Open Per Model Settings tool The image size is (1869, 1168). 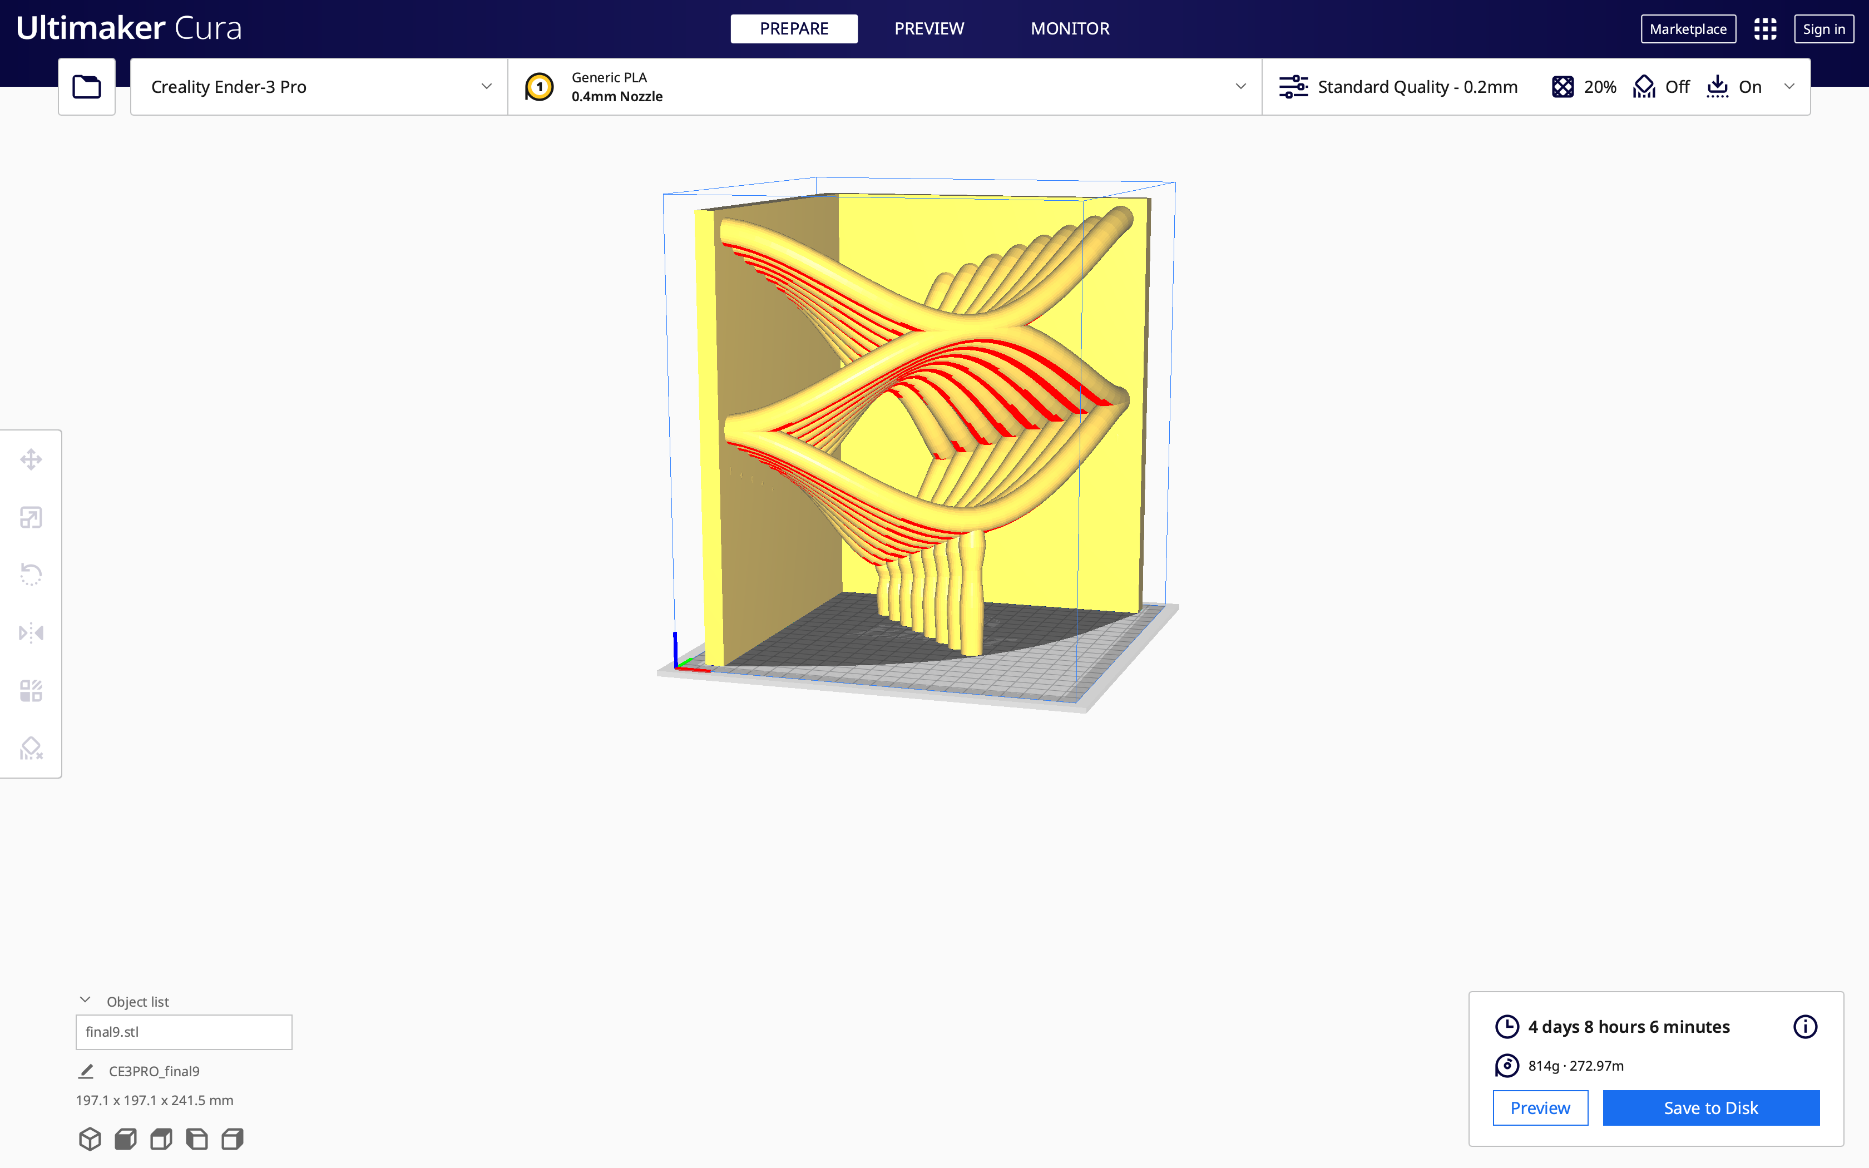coord(31,691)
